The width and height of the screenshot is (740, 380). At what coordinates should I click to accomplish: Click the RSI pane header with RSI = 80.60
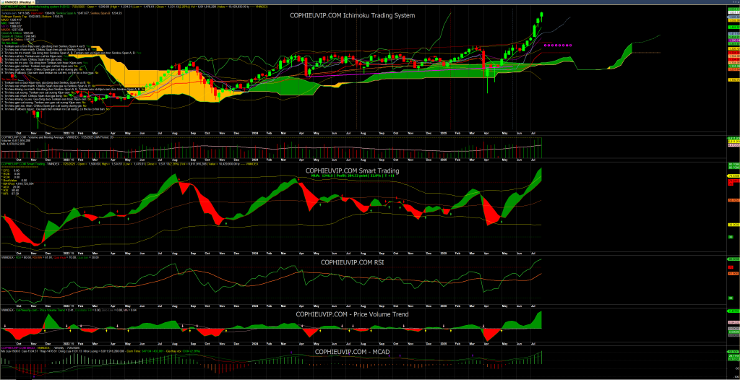pyautogui.click(x=50, y=257)
